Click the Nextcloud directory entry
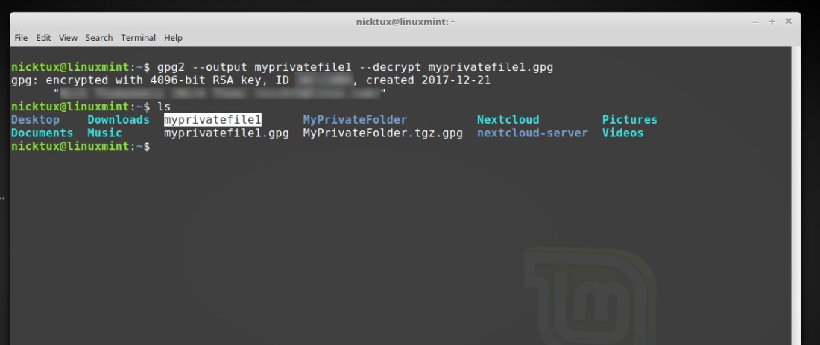Image resolution: width=820 pixels, height=345 pixels. click(x=508, y=120)
